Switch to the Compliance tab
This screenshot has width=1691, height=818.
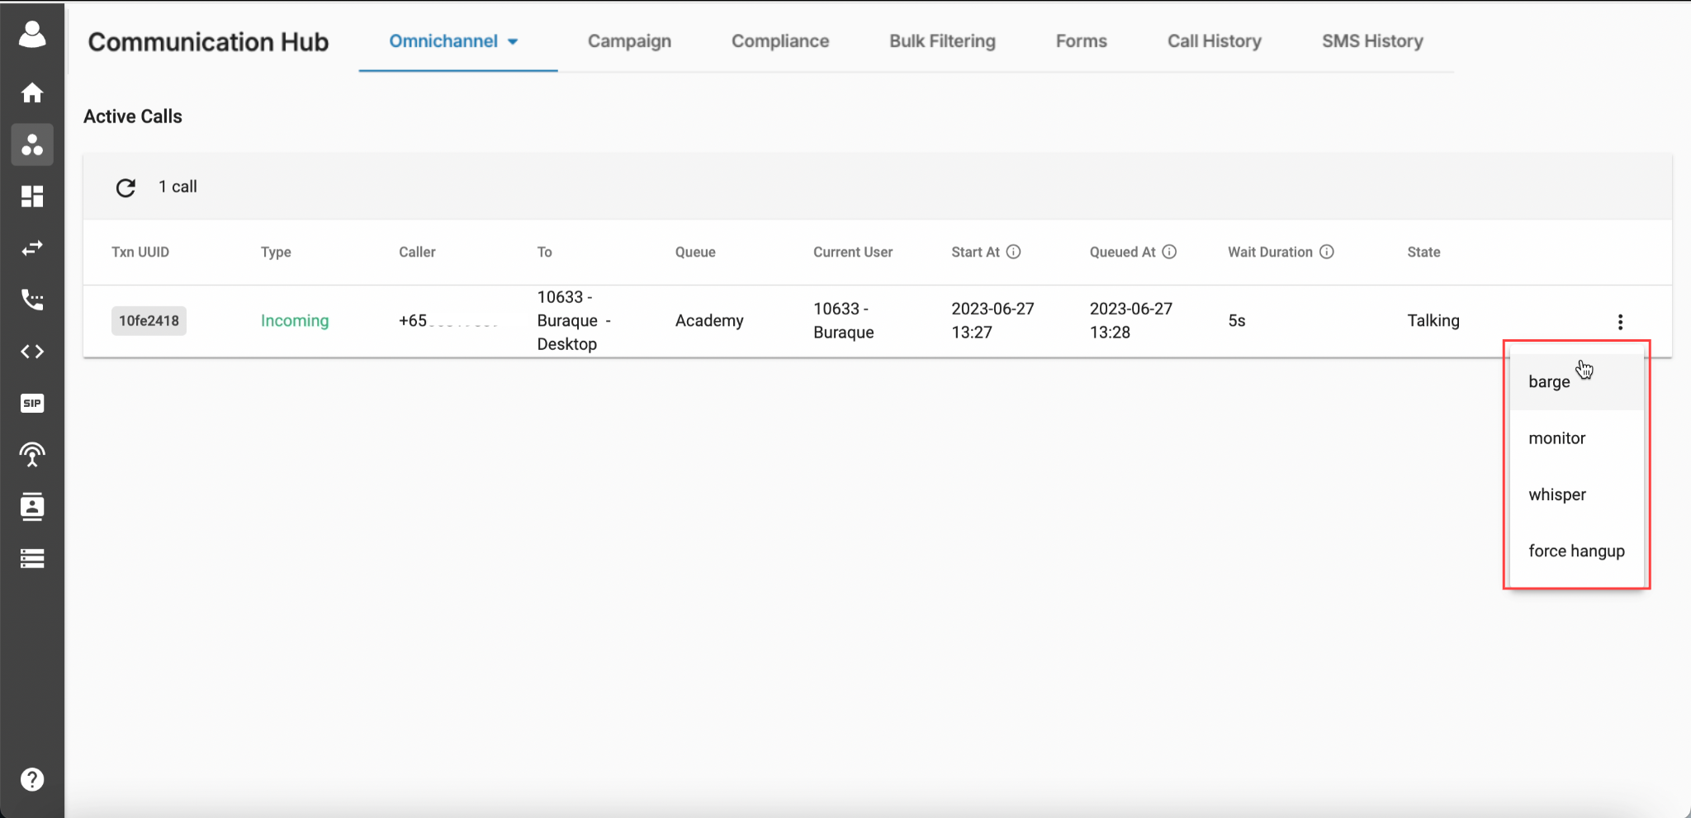tap(780, 41)
